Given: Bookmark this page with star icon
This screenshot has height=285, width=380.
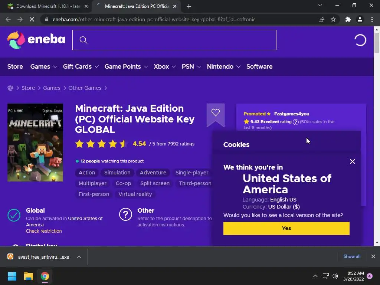Looking at the screenshot, I should tap(333, 19).
